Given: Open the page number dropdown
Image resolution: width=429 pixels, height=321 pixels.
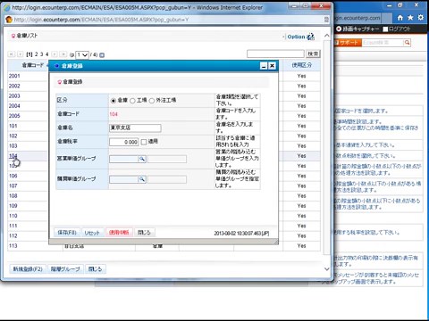Looking at the screenshot, I should coord(82,55).
